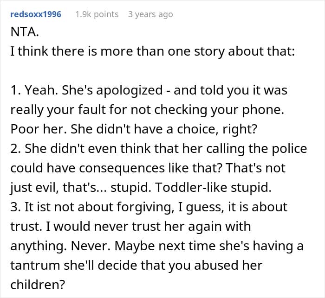Screen dimensions: 325x298
Task: Click the 1.9k points score label
Action: [x=97, y=14]
